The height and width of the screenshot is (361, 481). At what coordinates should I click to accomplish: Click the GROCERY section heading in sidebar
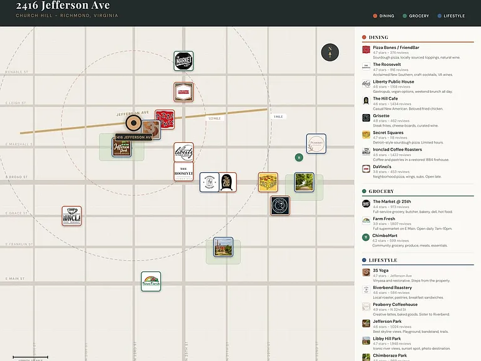pos(381,192)
